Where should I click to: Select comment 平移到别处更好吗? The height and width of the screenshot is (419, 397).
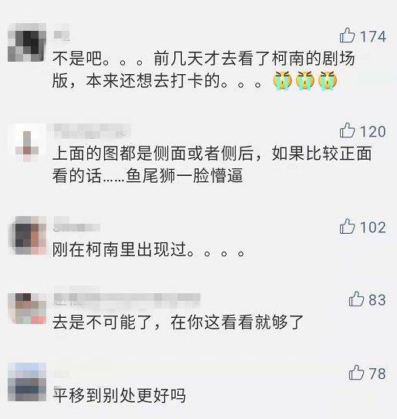pyautogui.click(x=119, y=395)
